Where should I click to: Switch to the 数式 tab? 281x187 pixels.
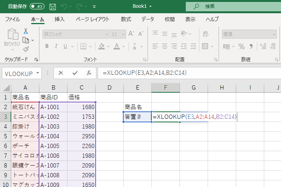126,19
